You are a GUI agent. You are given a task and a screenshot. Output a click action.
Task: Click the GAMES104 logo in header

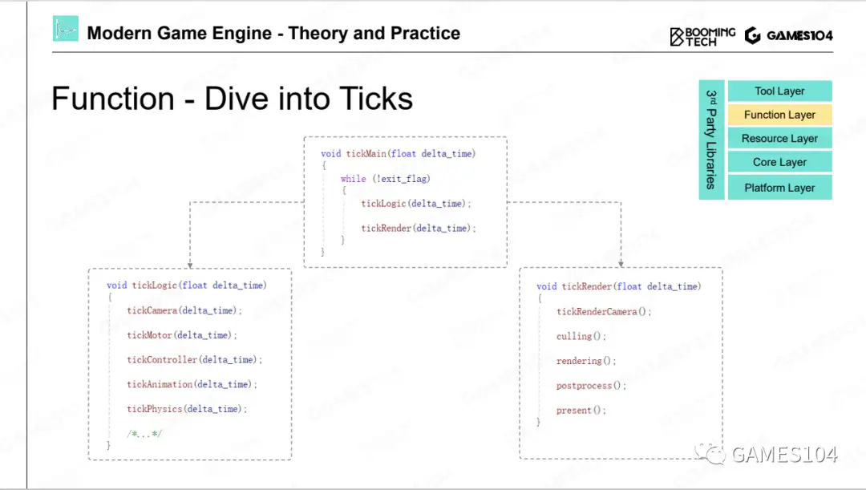pos(788,35)
